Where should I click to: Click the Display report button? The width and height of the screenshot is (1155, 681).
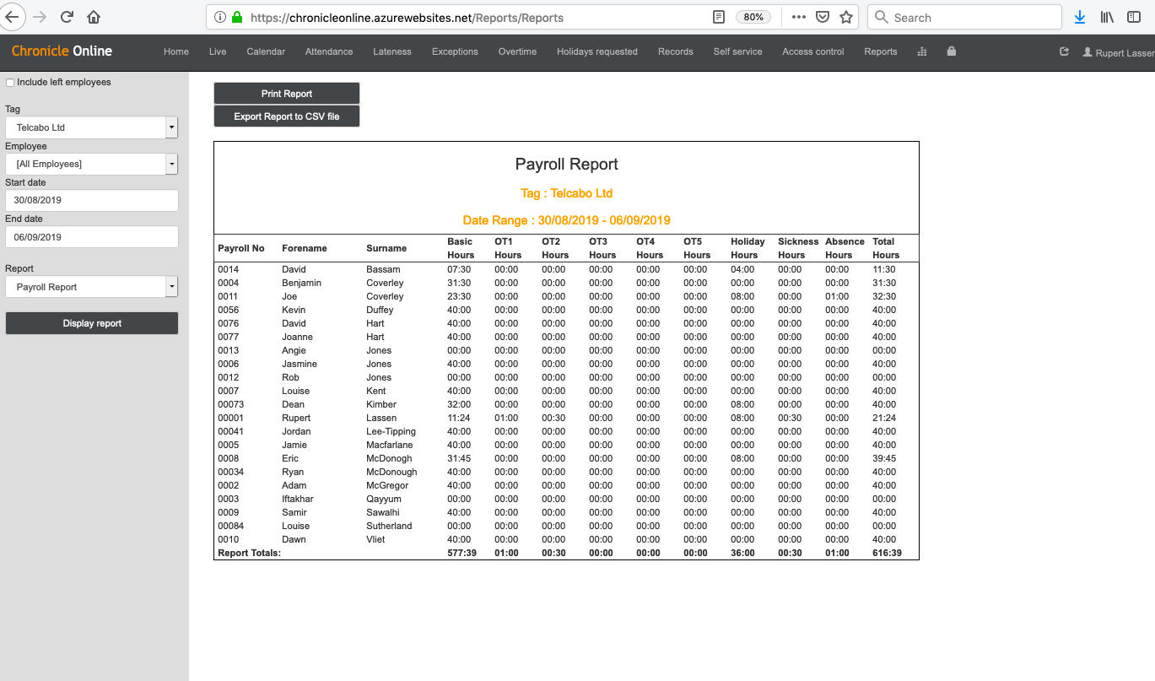pos(91,322)
